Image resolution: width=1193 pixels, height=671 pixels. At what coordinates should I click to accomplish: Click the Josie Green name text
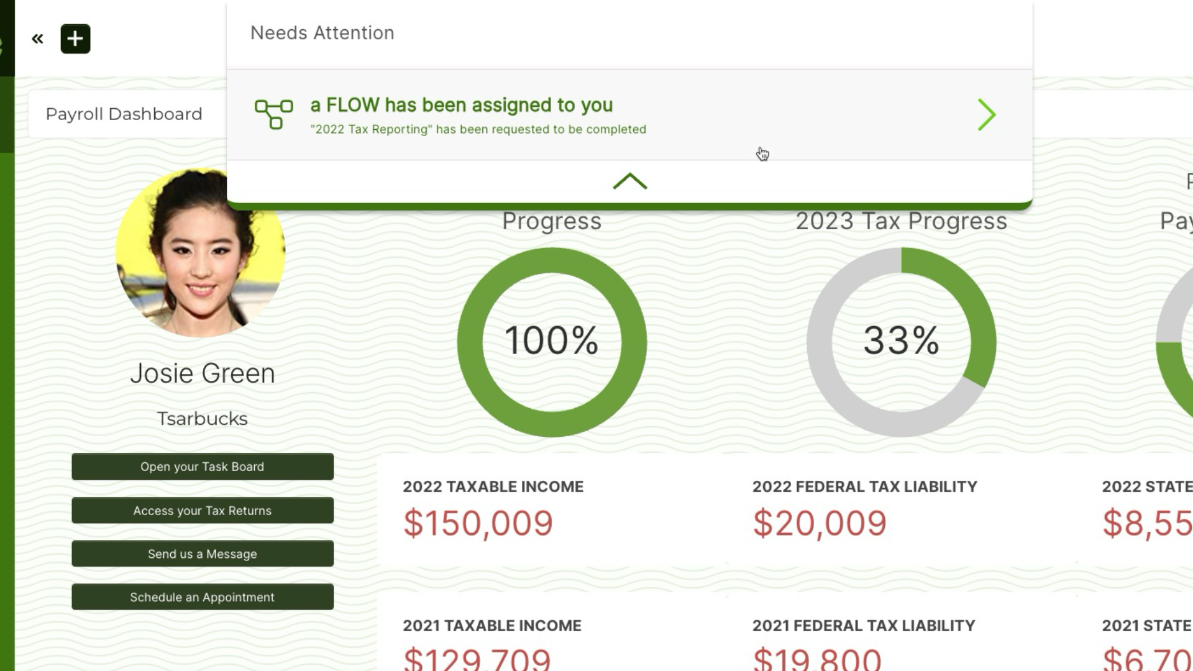click(203, 373)
